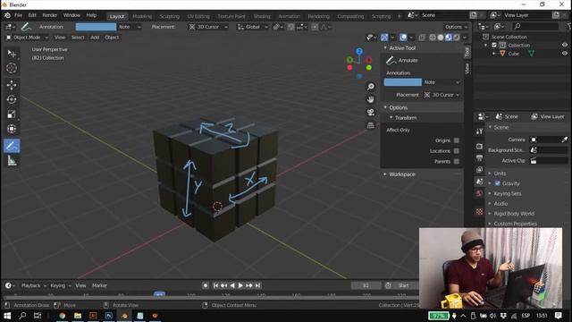Switch to the Sculpting workspace tab
572x322 pixels.
coord(170,16)
